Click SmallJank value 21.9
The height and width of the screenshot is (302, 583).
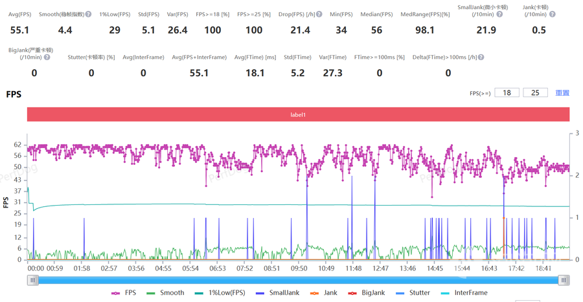click(x=486, y=30)
